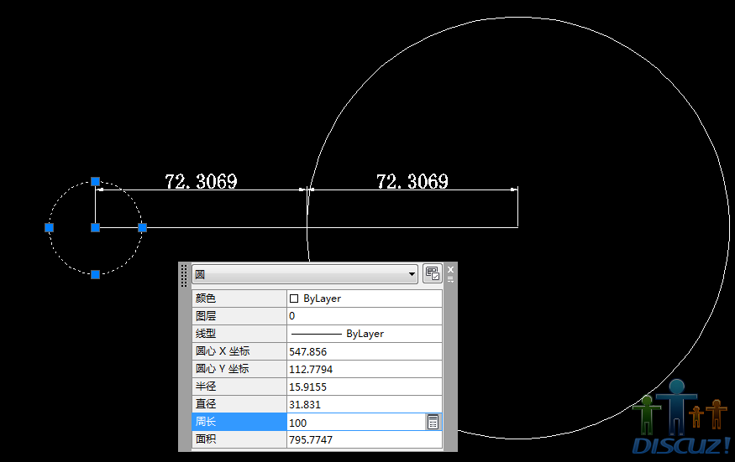
Task: Click the top grip of the small circle
Action: tap(95, 181)
